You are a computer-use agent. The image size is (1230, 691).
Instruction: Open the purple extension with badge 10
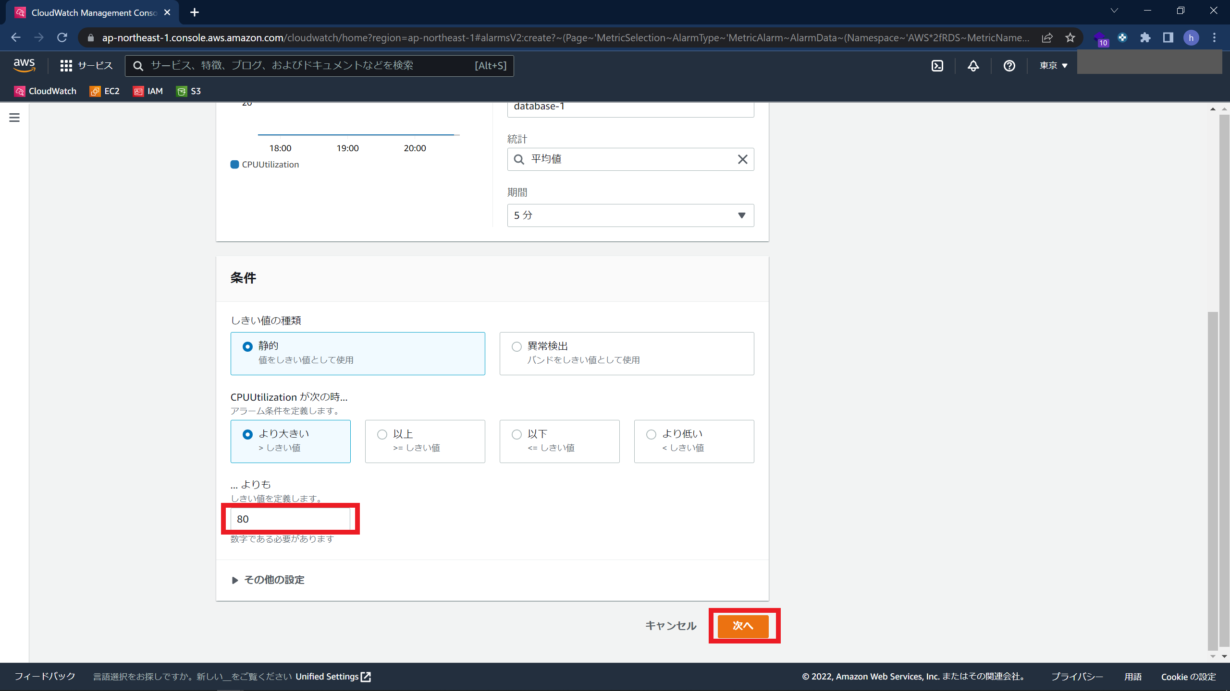click(1100, 38)
